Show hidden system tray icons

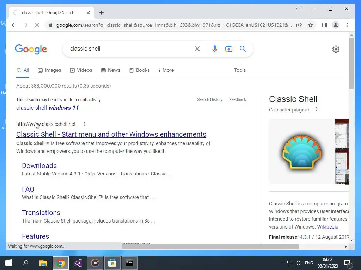281,263
